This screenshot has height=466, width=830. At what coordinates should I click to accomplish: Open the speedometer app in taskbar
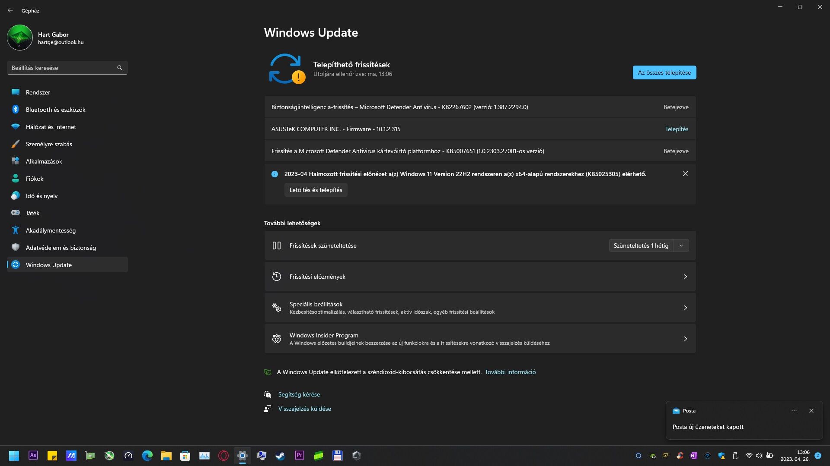click(128, 456)
